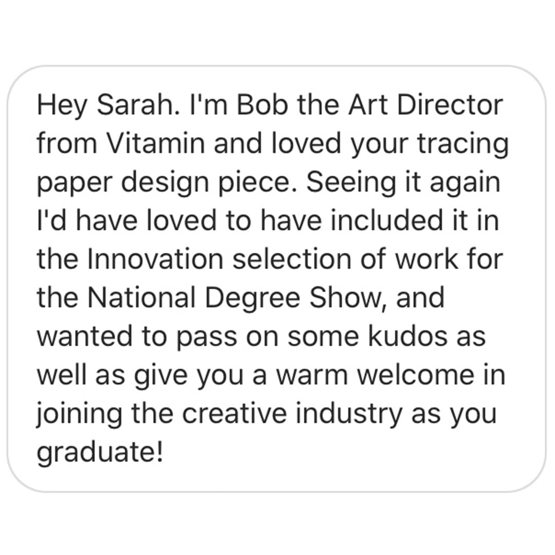Click the word "Innovation" in the message
This screenshot has width=555, height=555.
pos(155,259)
